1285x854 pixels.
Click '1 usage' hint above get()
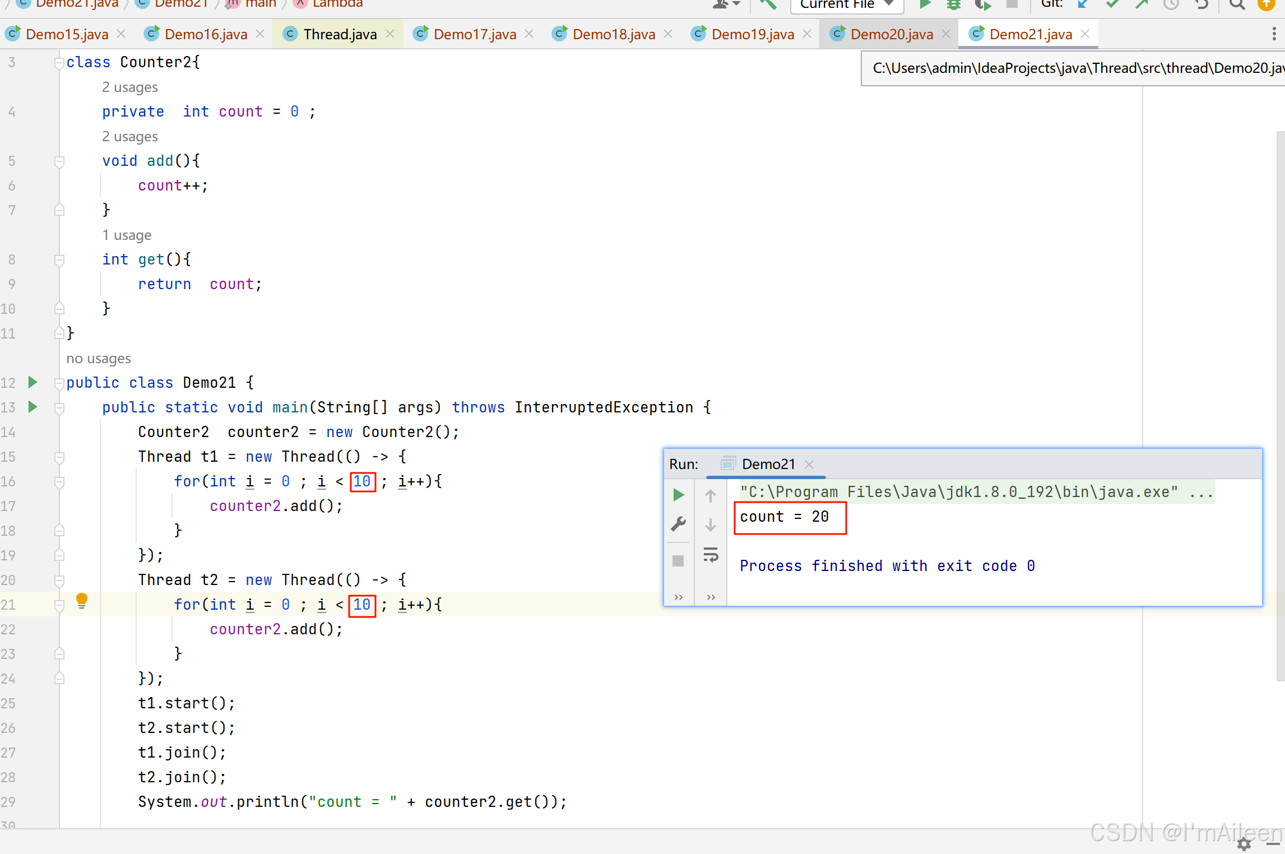pos(127,235)
